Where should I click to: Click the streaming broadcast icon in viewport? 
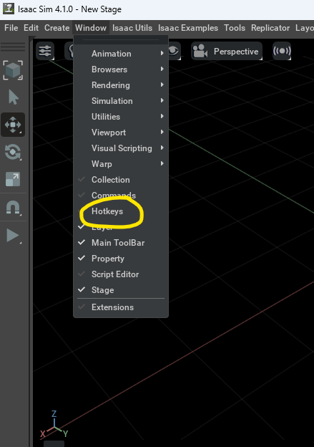(x=282, y=51)
